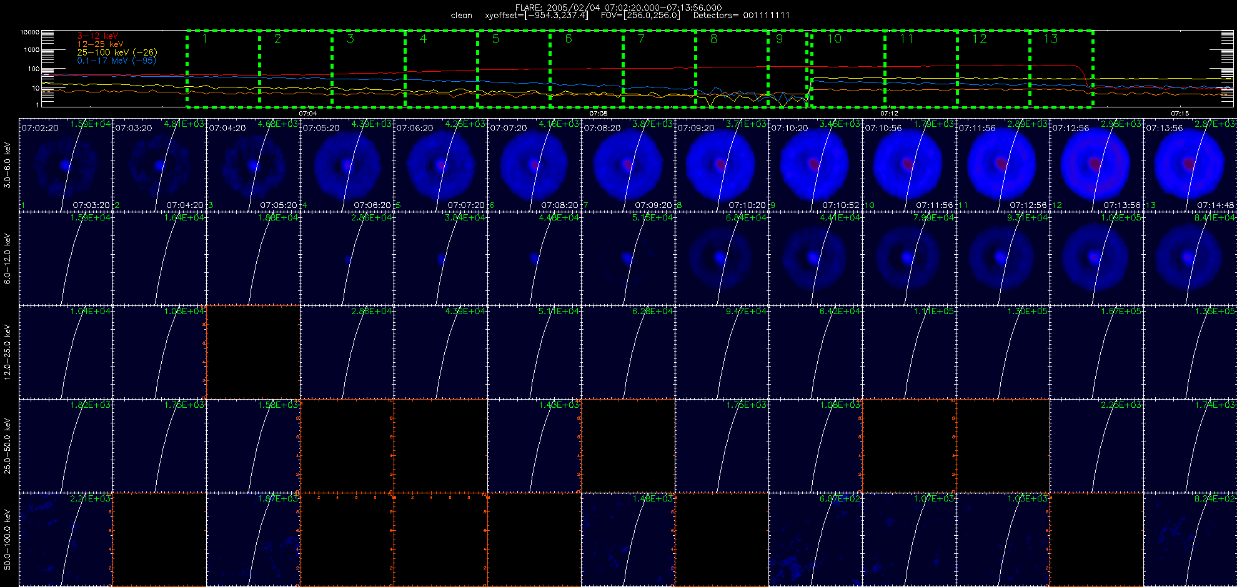Click the 'xyoffset=[-954.3,237.4]' header text
This screenshot has width=1237, height=587.
click(x=537, y=16)
